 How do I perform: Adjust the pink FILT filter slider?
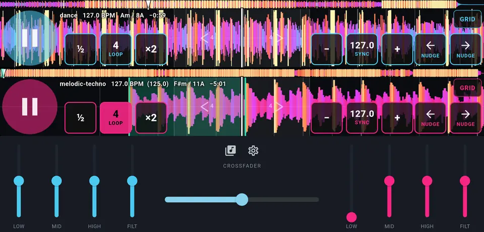[x=465, y=181]
